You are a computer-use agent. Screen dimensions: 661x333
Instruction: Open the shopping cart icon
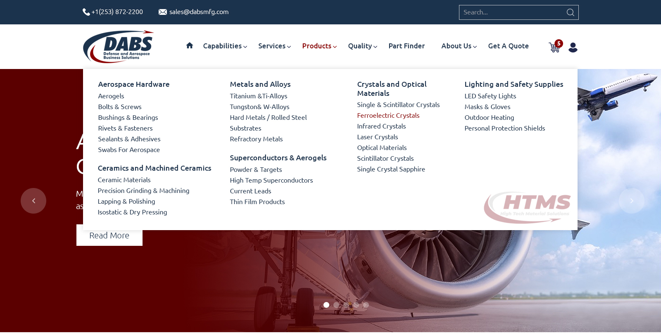tap(554, 47)
